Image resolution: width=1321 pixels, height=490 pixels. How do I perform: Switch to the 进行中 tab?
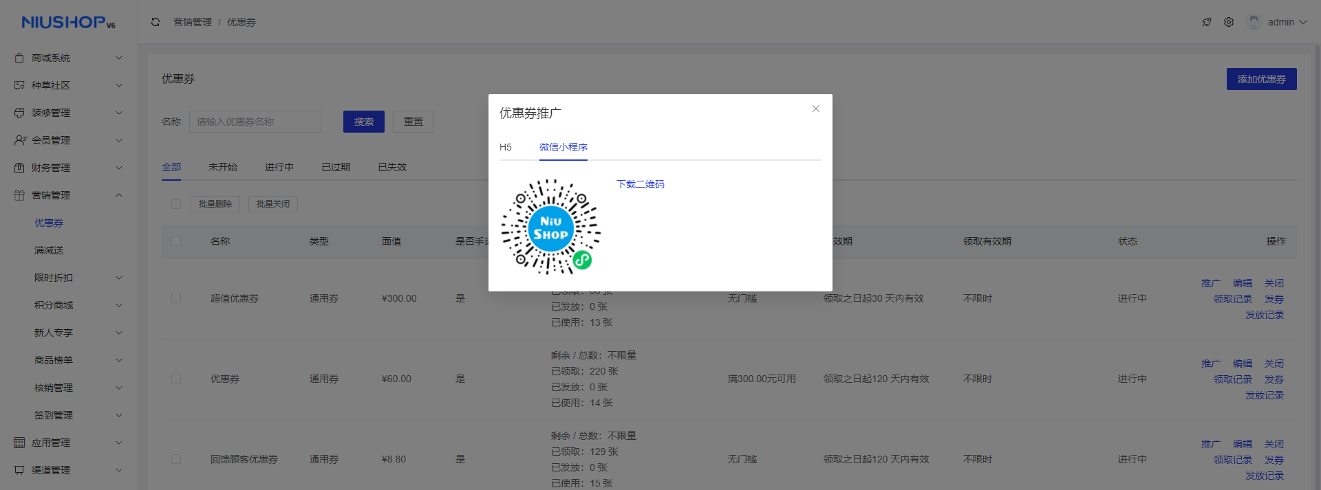click(279, 167)
